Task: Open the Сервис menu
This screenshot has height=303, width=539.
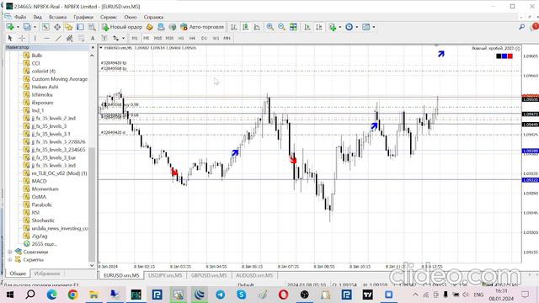Action: coord(109,17)
